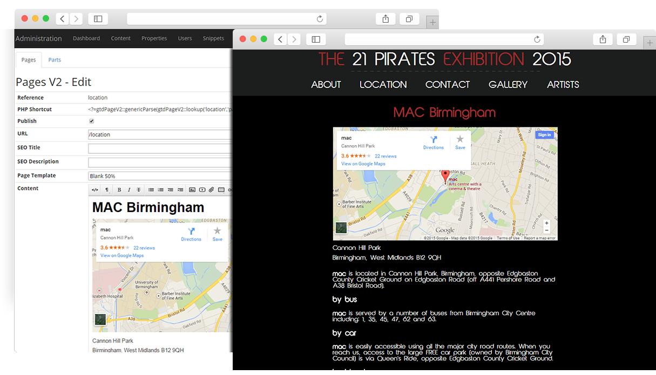Click the URL field containing /location
The height and width of the screenshot is (375, 656).
pos(160,134)
